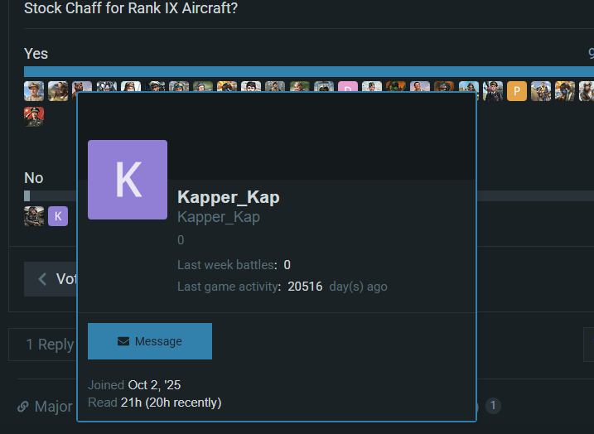Click the avatar immediately left of orange P
Image resolution: width=594 pixels, height=434 pixels.
pos(493,91)
